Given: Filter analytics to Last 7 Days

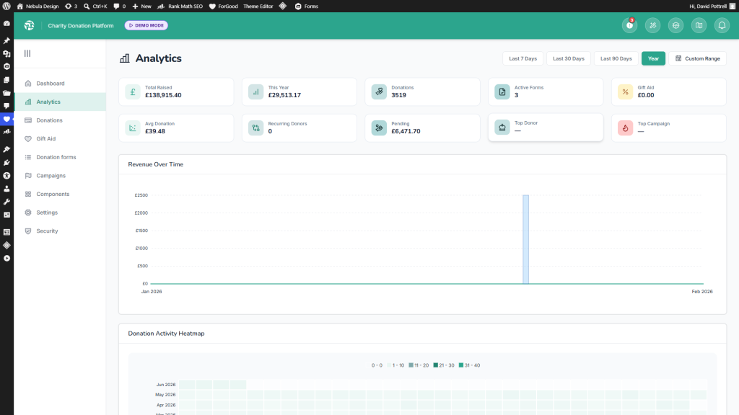Looking at the screenshot, I should coord(522,58).
